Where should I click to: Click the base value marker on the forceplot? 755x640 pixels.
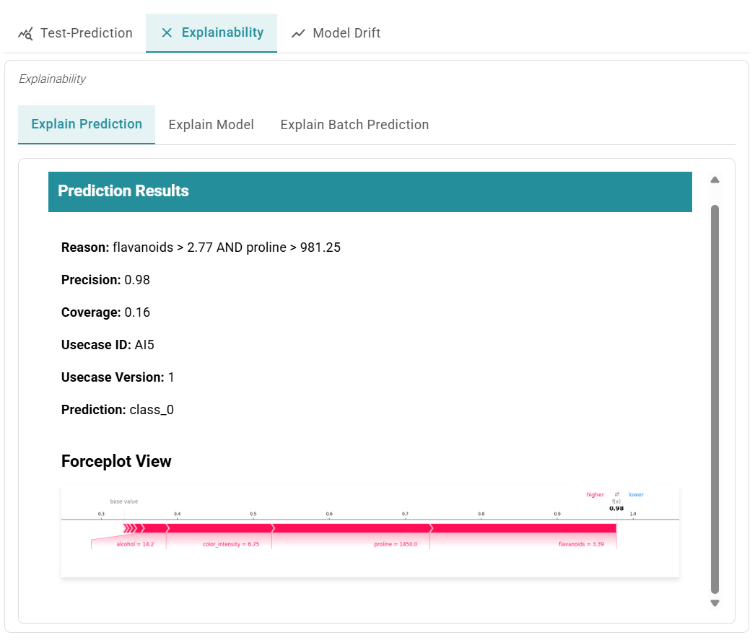point(124,501)
